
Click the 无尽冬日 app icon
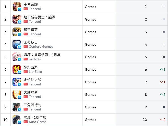17,44
